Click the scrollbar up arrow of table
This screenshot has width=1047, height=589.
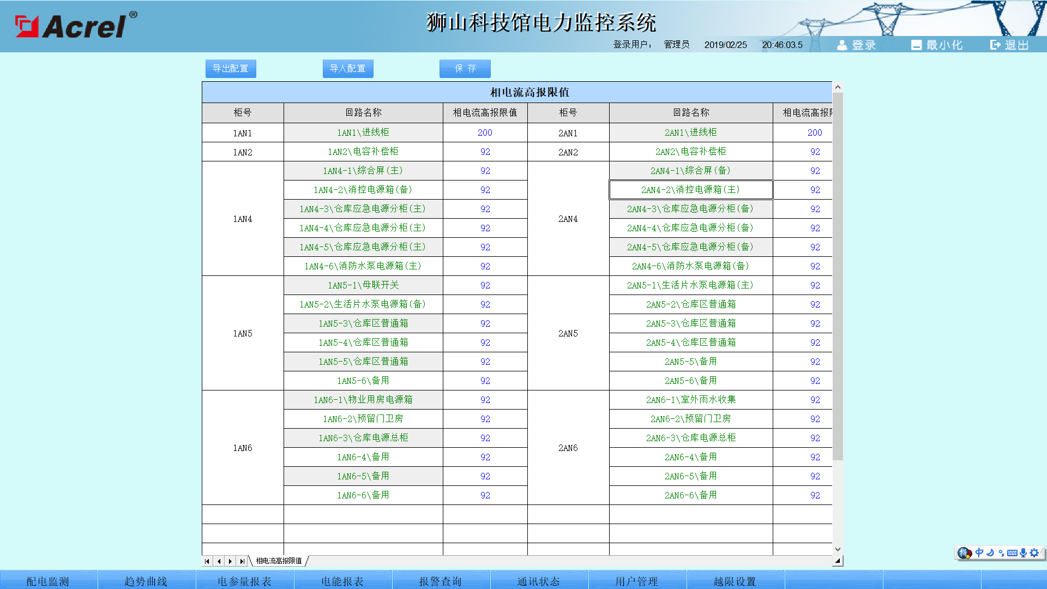[x=838, y=87]
